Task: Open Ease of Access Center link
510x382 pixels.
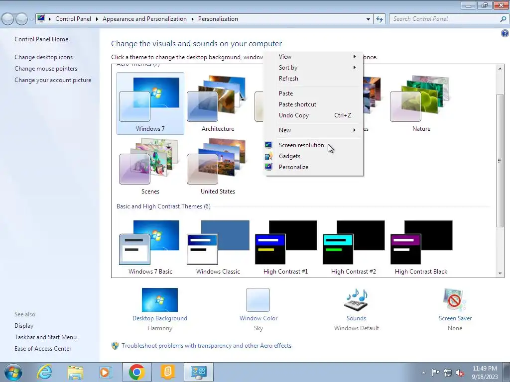Action: 43,349
